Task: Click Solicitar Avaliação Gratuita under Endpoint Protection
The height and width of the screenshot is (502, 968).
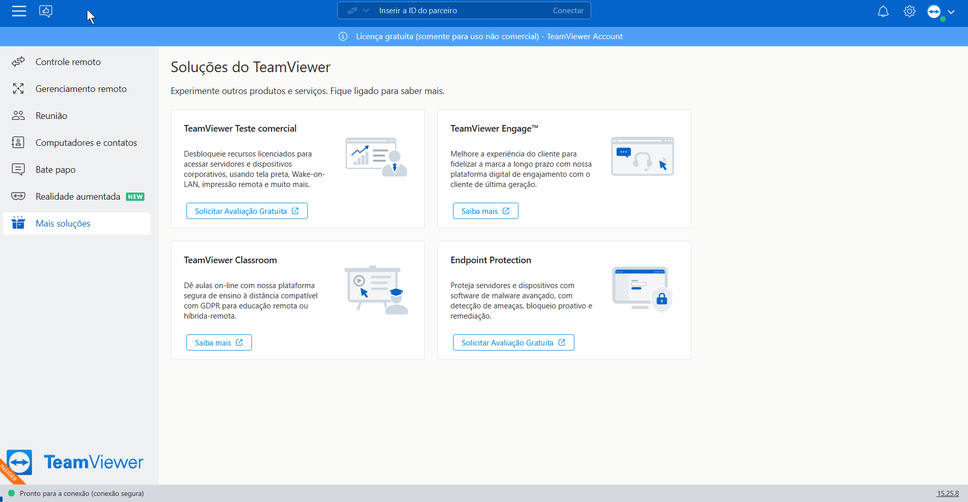Action: coord(513,342)
